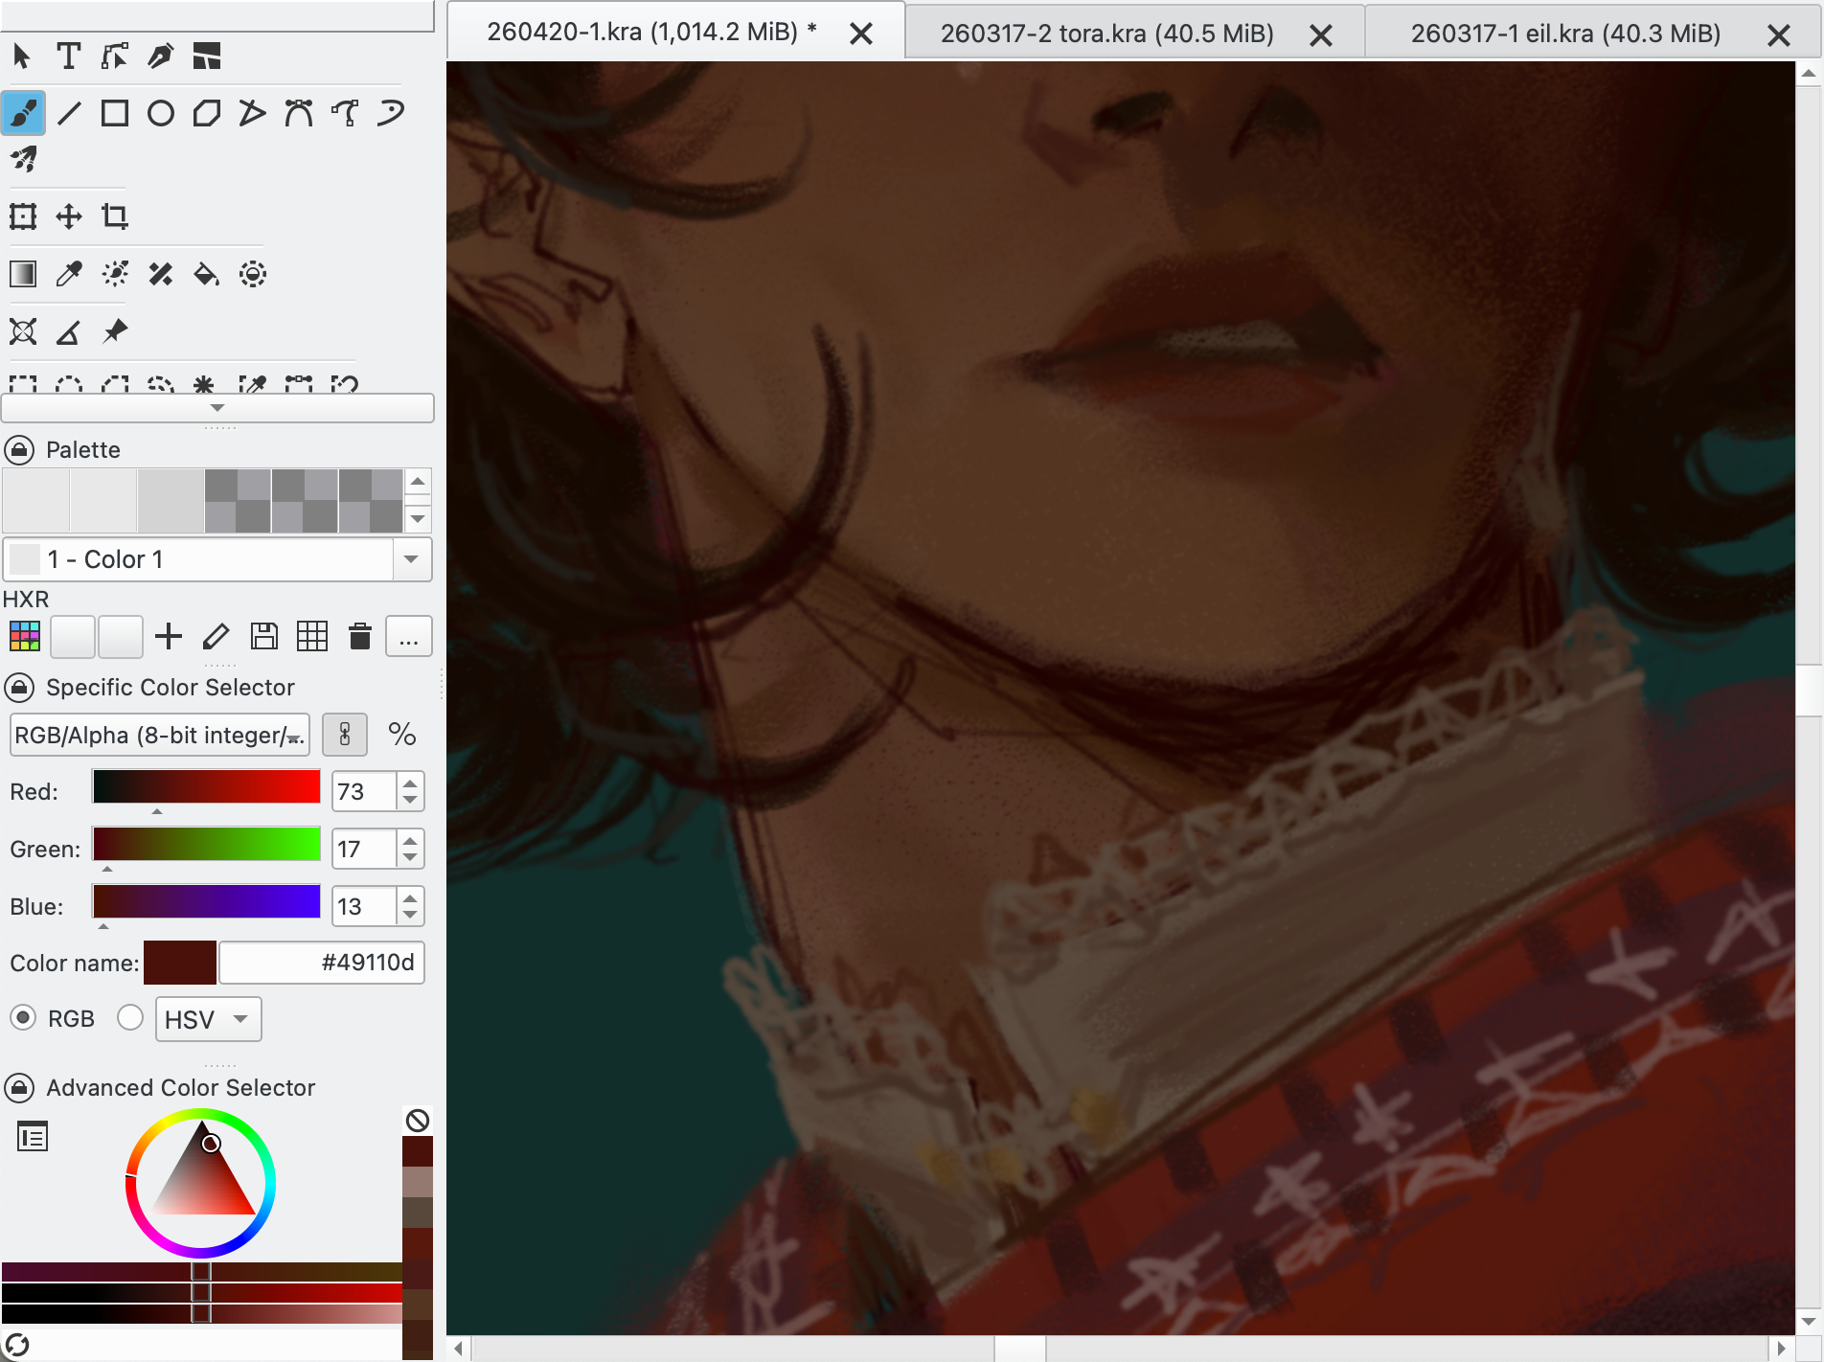This screenshot has width=1824, height=1362.
Task: Open the palette '...' options button
Action: coord(409,636)
